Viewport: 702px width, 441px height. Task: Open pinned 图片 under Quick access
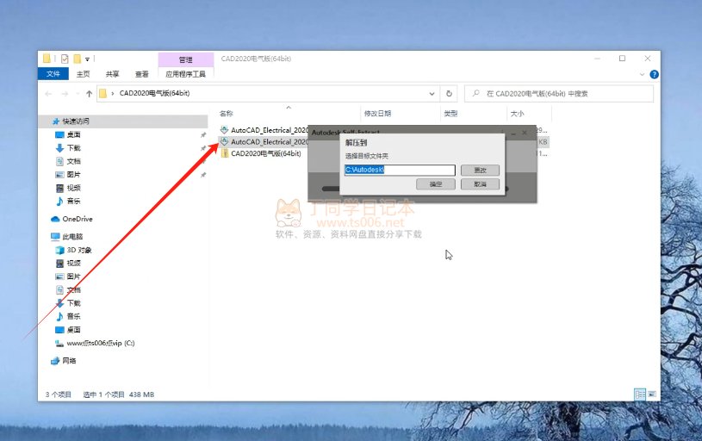coord(73,175)
